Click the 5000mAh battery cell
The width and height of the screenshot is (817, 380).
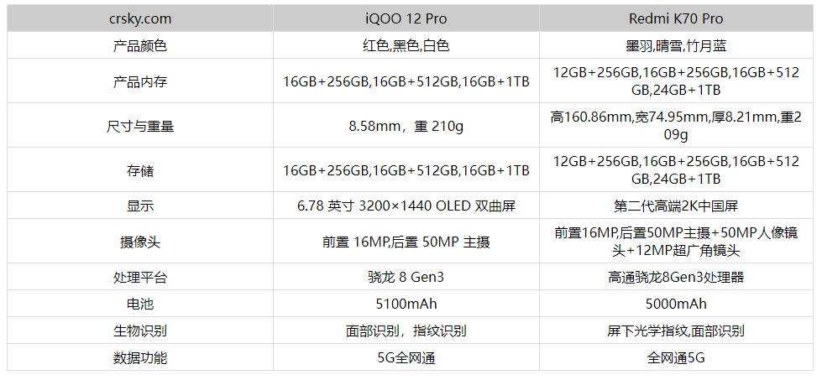[x=676, y=304]
